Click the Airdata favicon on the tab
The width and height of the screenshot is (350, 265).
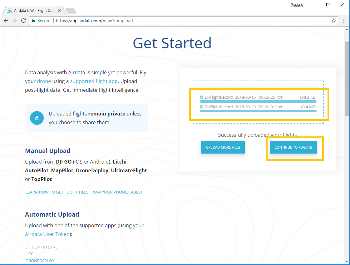pyautogui.click(x=10, y=11)
